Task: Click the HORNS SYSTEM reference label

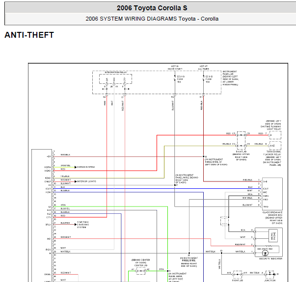Action: pyautogui.click(x=86, y=167)
